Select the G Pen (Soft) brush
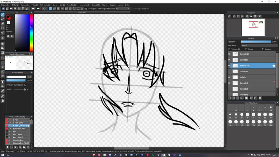The height and width of the screenshot is (157, 279). 18,123
